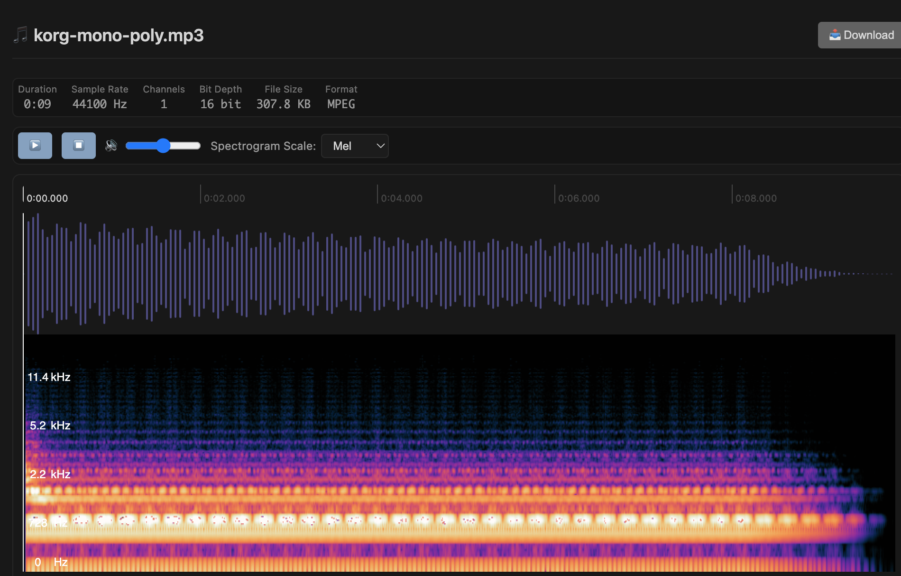This screenshot has height=576, width=901.
Task: Click the download arrow icon on the Download button
Action: click(835, 35)
